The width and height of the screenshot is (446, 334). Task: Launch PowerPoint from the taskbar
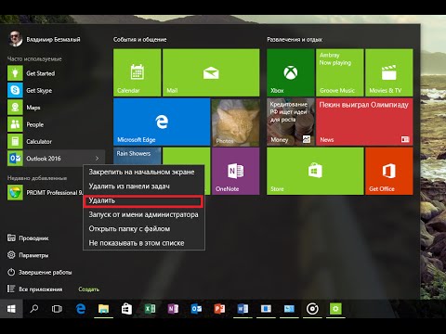tap(219, 309)
